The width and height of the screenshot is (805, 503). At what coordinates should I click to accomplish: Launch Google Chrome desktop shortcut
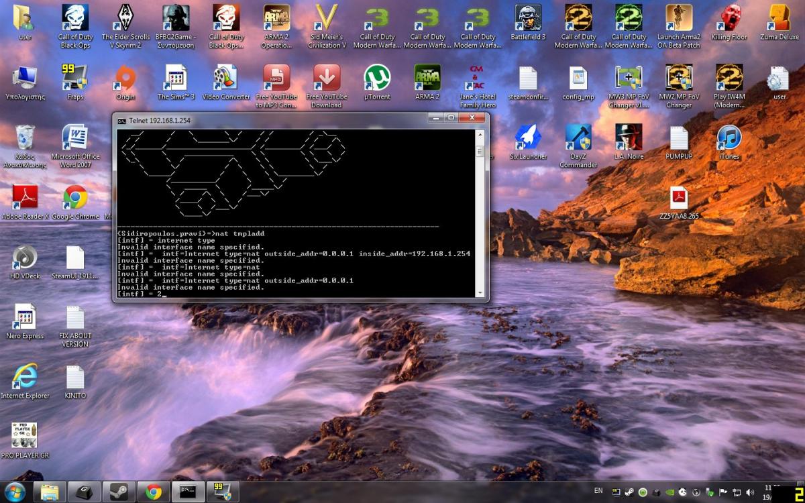(75, 201)
